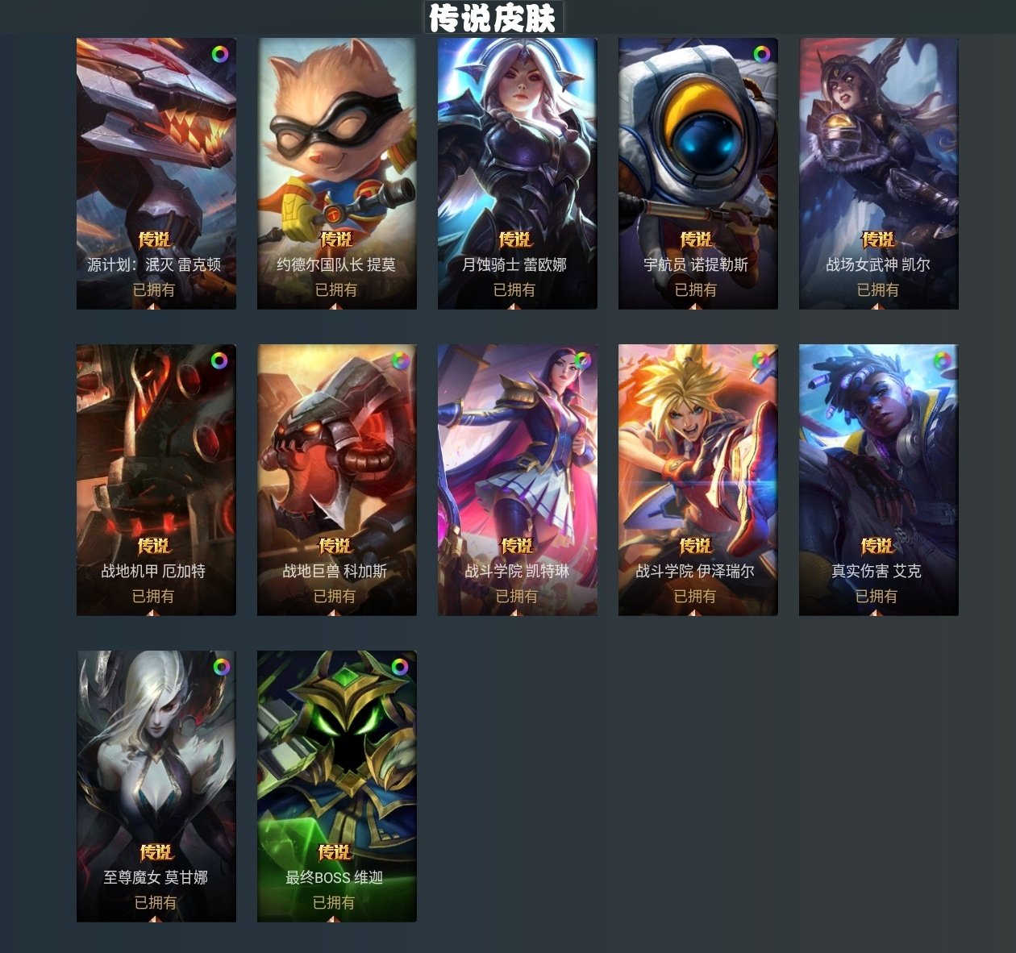This screenshot has width=1016, height=953.
Task: Select the 战场女武神 凯尔 skin card
Action: click(x=879, y=173)
